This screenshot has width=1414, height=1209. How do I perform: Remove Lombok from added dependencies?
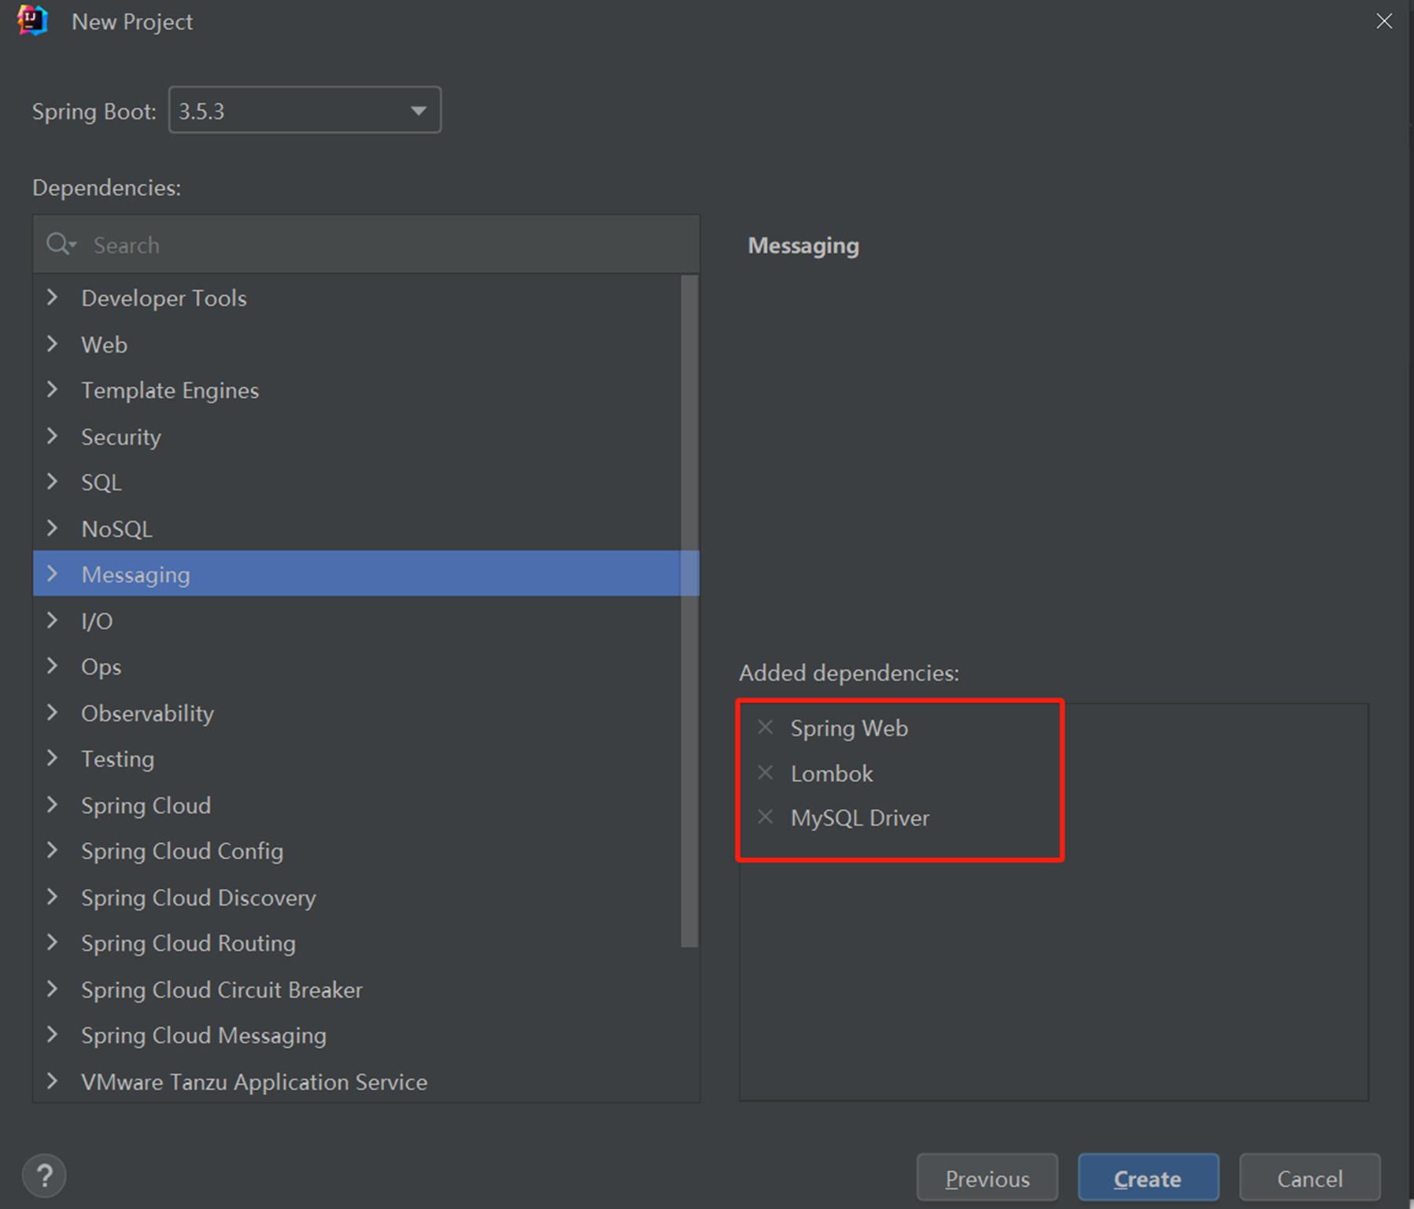point(765,772)
